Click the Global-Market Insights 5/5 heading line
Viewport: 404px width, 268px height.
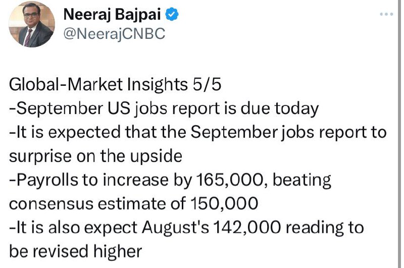(x=115, y=84)
